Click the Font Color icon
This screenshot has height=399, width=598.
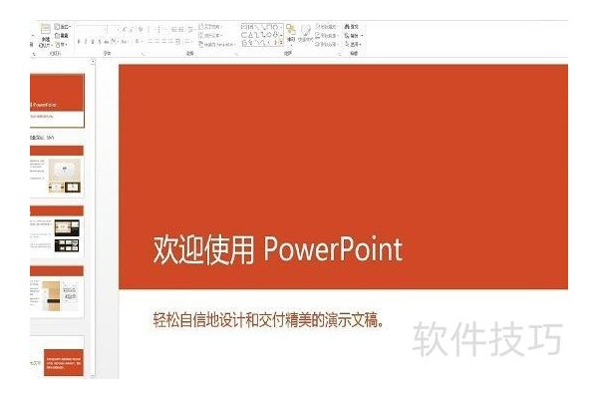pyautogui.click(x=137, y=41)
